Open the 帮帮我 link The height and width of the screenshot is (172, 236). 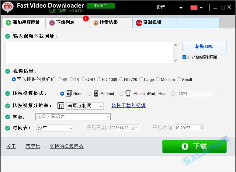[x=33, y=146]
